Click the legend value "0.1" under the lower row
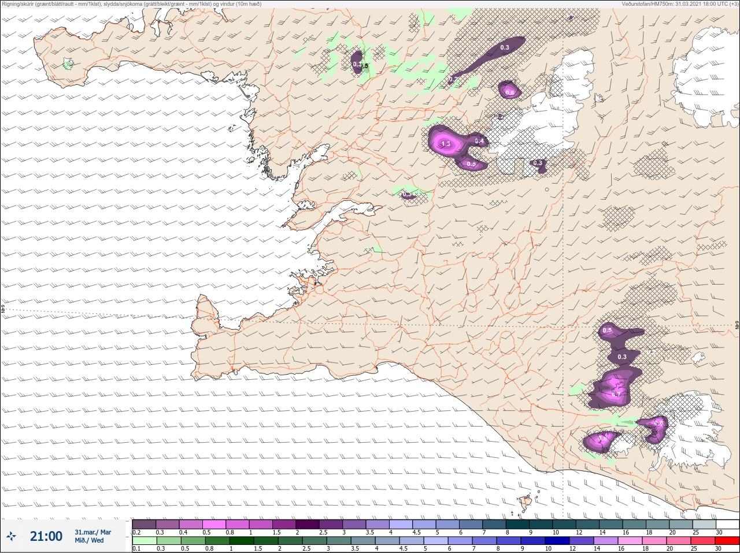Image resolution: width=740 pixels, height=553 pixels. [136, 549]
